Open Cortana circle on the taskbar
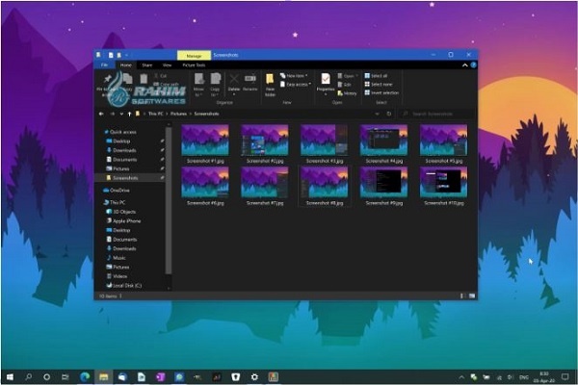Screen dimensions: 578x385 46,377
